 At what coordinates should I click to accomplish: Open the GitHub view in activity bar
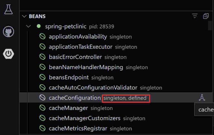coord(8,32)
